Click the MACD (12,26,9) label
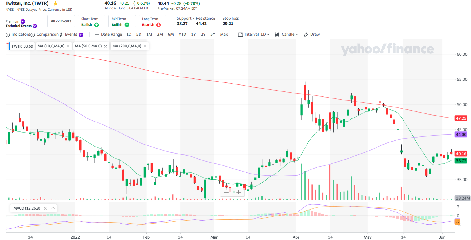 [x=27, y=208]
